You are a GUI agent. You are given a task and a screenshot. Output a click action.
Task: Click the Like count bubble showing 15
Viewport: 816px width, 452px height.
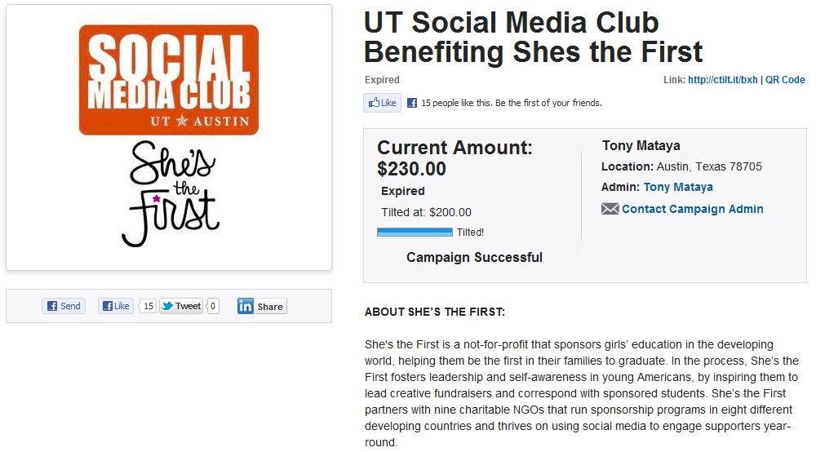point(148,306)
